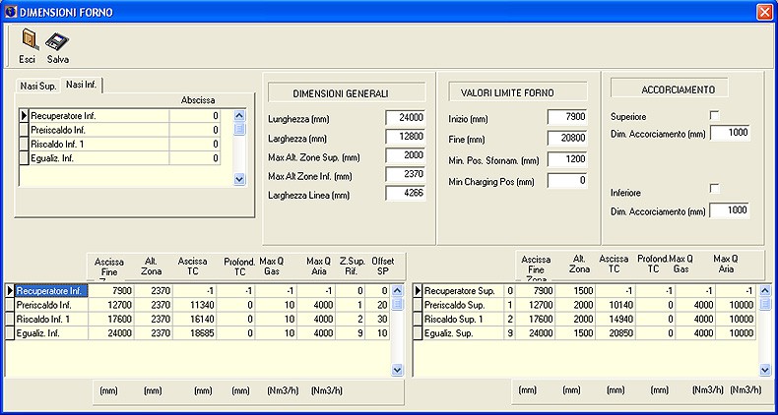This screenshot has height=415, width=778.
Task: Click Abscissa value of Recuperatore Inf. in Nasi list
Action: [x=195, y=116]
